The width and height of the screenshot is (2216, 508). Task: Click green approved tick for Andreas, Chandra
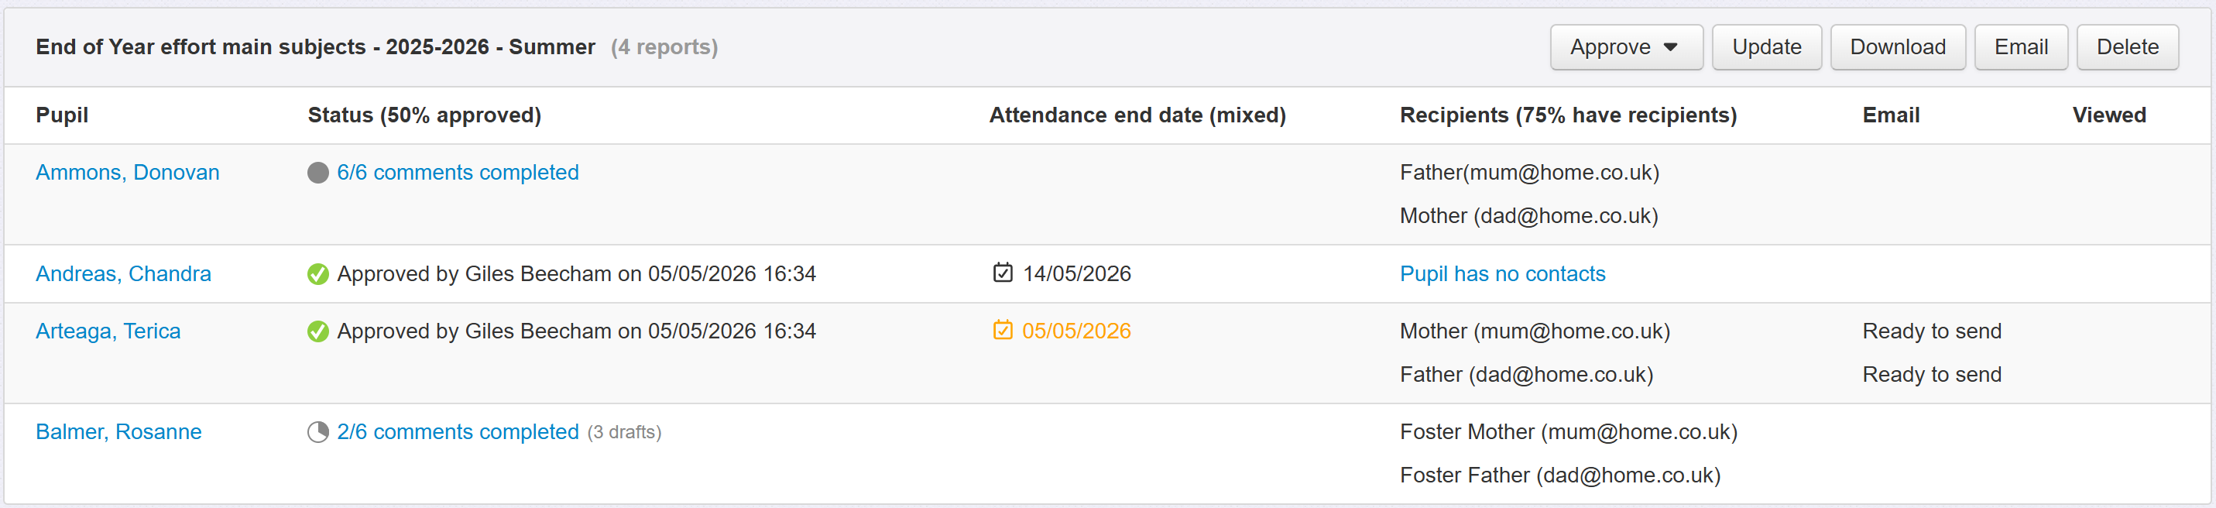tap(317, 274)
